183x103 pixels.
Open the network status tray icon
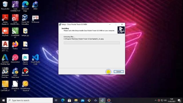coord(162,100)
